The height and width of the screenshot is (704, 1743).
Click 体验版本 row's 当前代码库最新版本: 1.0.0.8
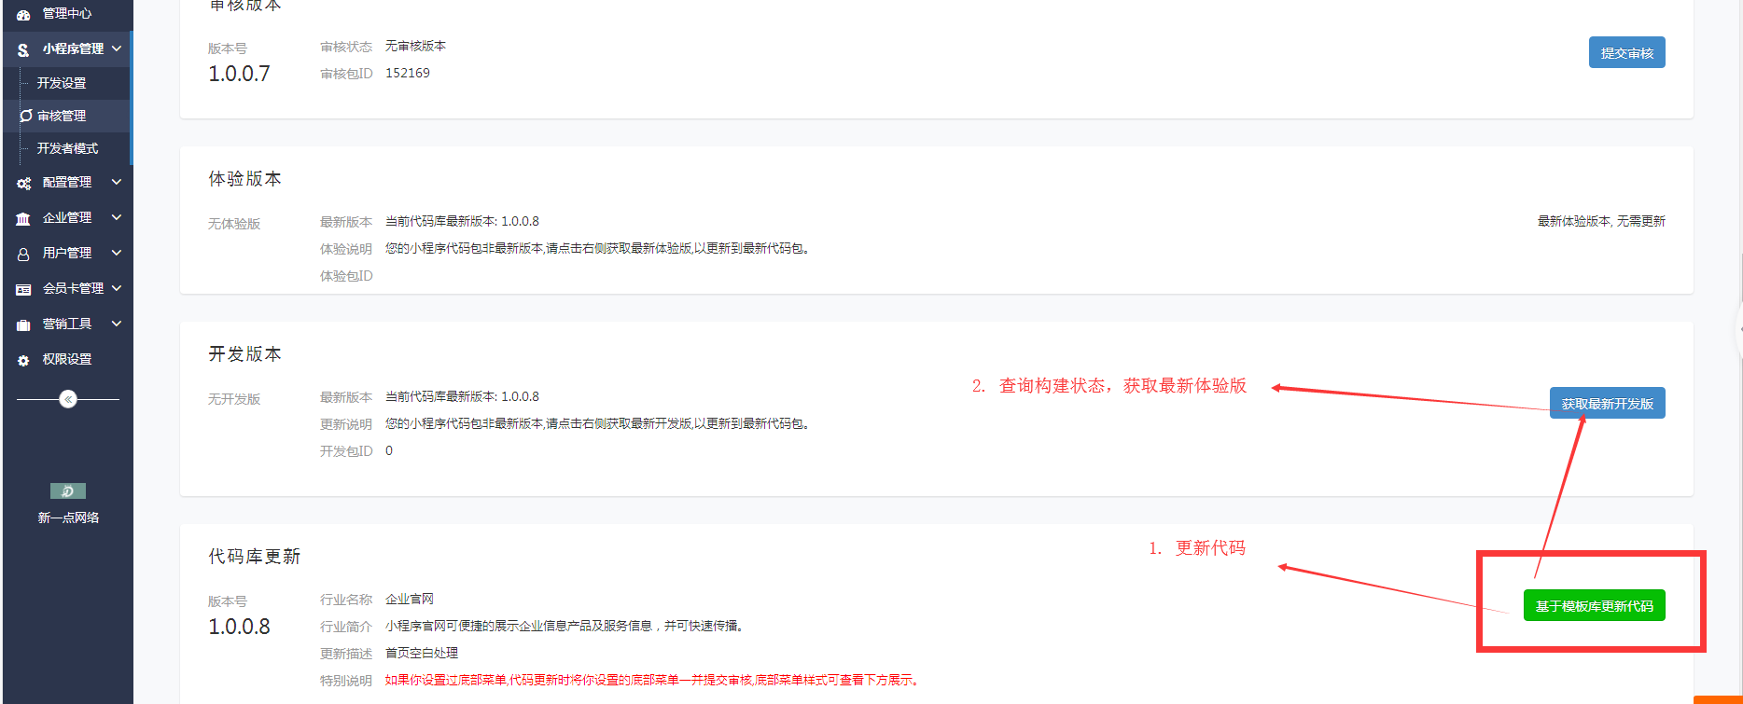click(462, 221)
